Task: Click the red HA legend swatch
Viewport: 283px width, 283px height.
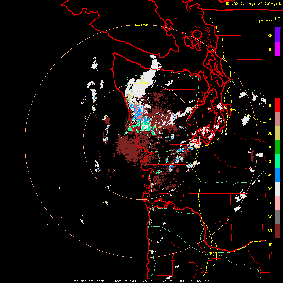Action: 278,105
